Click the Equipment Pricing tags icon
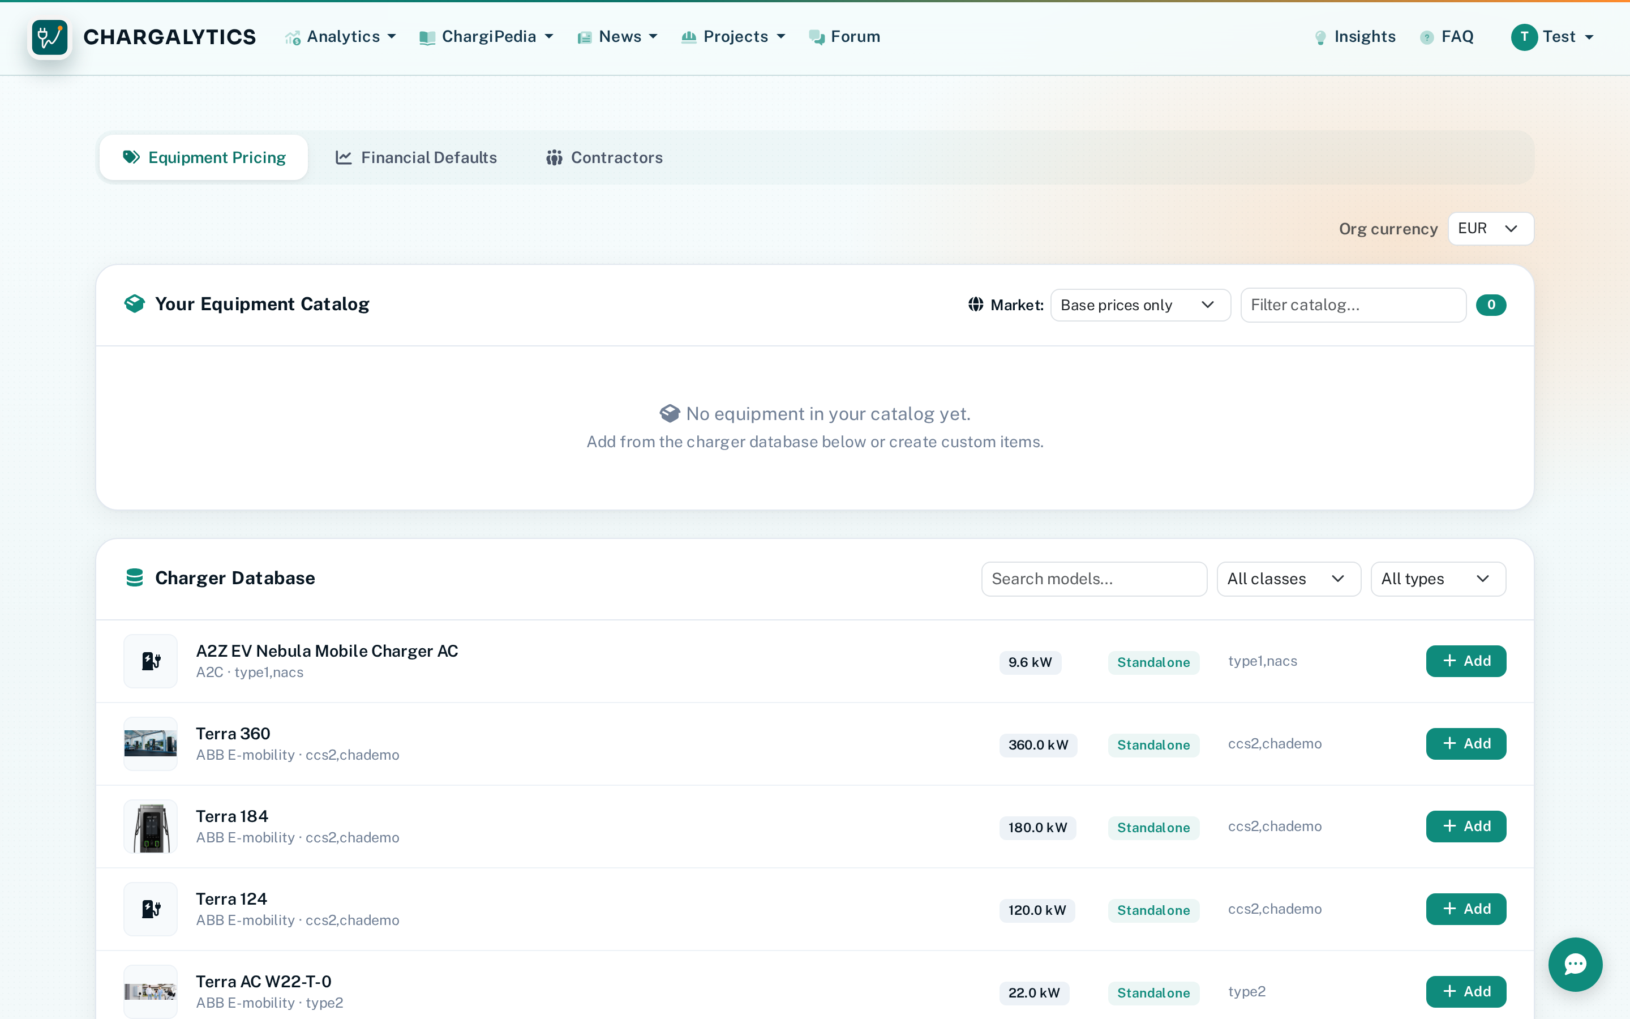The width and height of the screenshot is (1630, 1019). (x=131, y=157)
